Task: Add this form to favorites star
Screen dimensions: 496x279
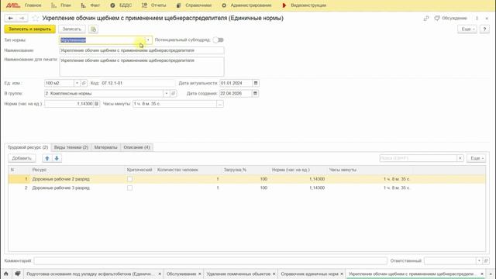Action: [36, 19]
